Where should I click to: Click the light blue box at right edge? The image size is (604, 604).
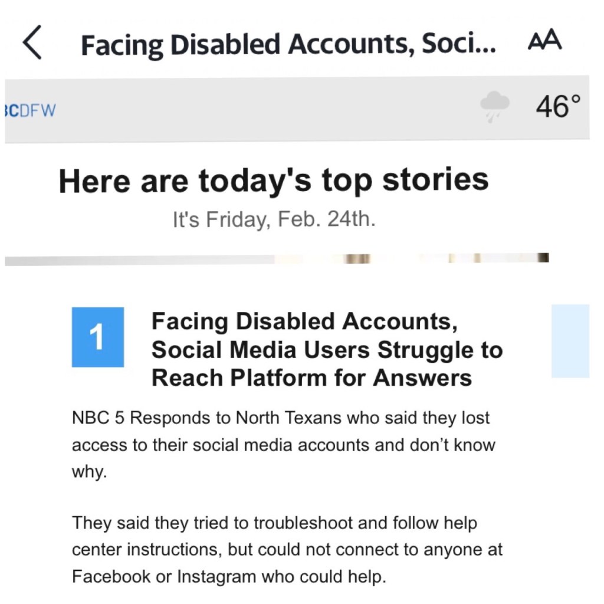570,341
